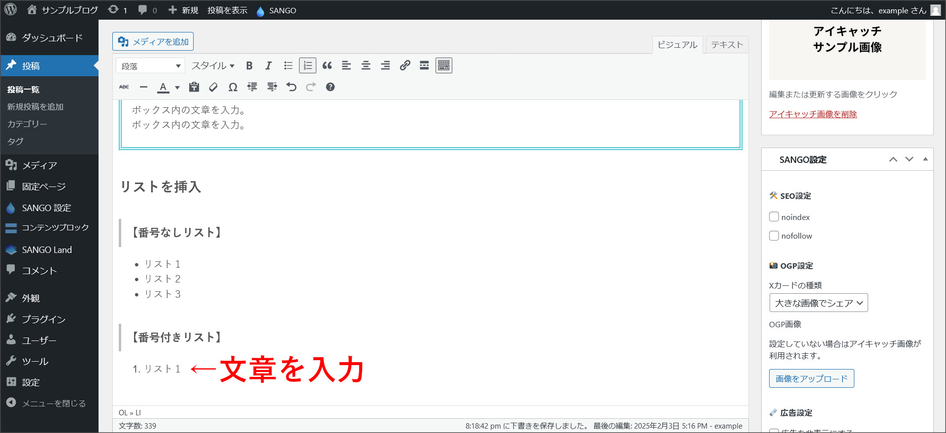Enable the noindex checkbox
Image resolution: width=946 pixels, height=433 pixels.
point(774,217)
